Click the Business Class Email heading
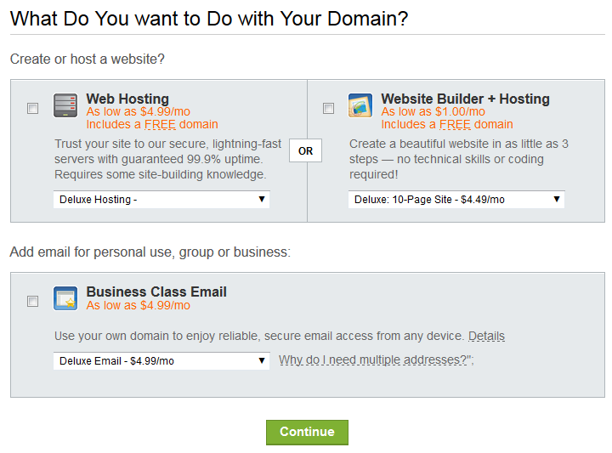The height and width of the screenshot is (453, 612). pos(156,292)
